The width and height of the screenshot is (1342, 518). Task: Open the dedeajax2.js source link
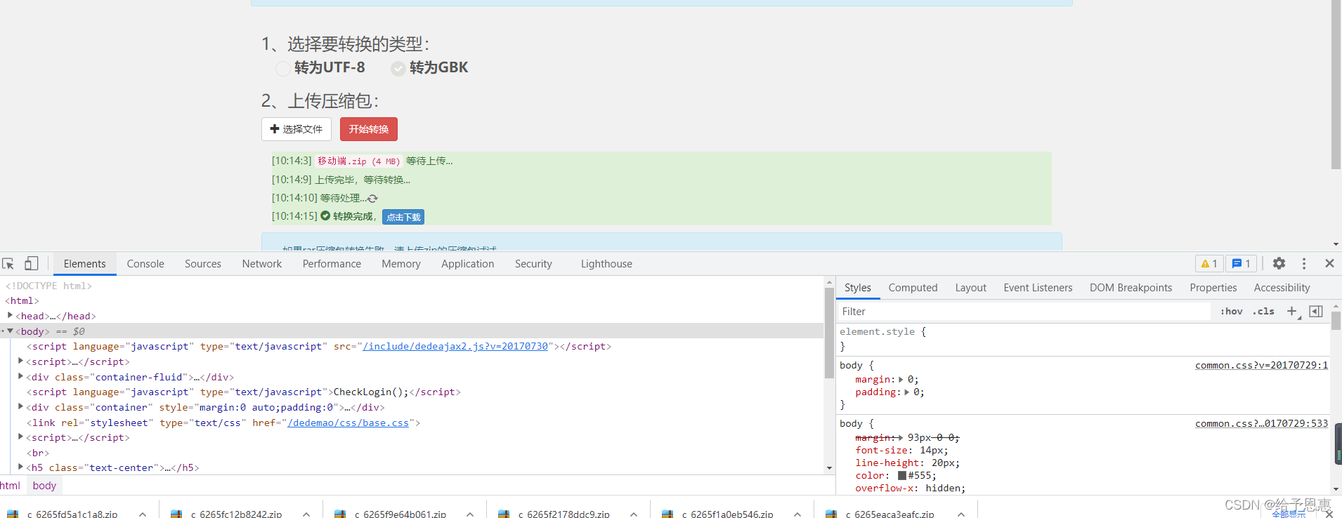(x=455, y=346)
